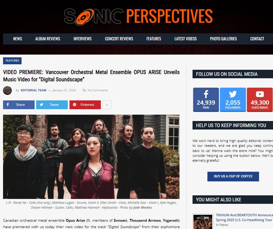
Task: Open the Facebook fans counter tile
Action: coord(206,99)
